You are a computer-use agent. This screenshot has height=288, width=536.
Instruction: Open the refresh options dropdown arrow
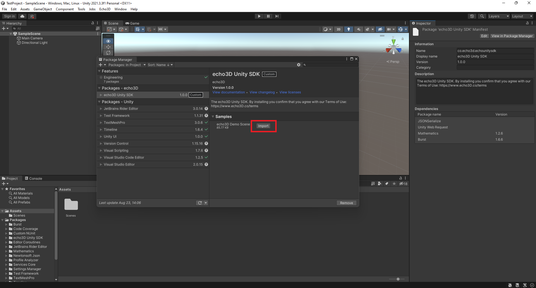click(x=206, y=203)
